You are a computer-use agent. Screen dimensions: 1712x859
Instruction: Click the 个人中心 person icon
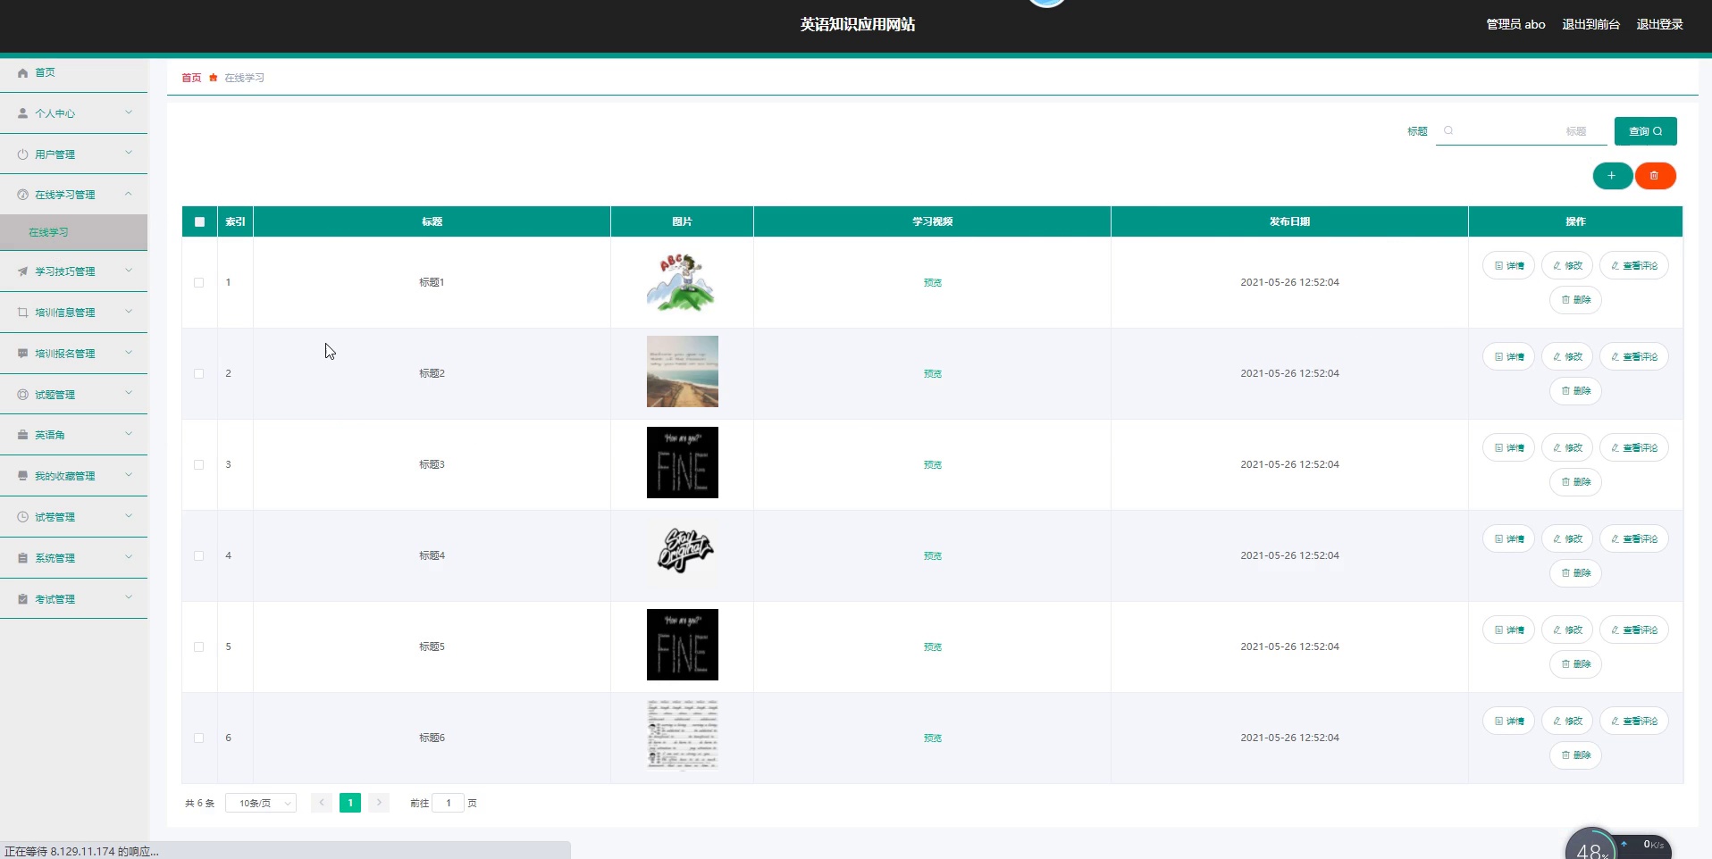point(22,113)
